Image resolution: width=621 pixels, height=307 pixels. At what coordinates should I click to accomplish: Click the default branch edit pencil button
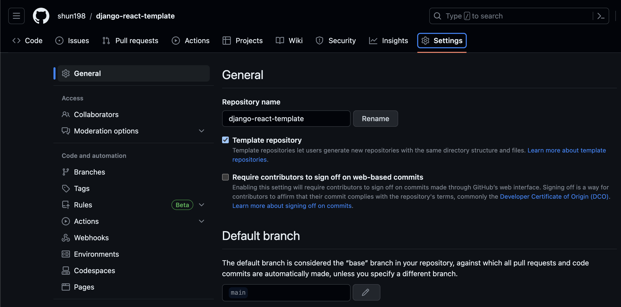click(366, 292)
